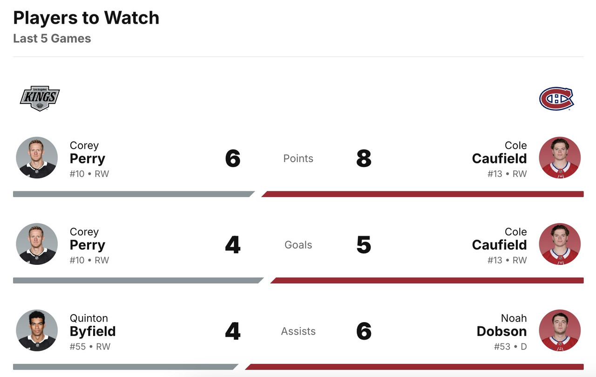Select Quinton Byfield's headshot
The height and width of the screenshot is (377, 596).
pos(37,330)
